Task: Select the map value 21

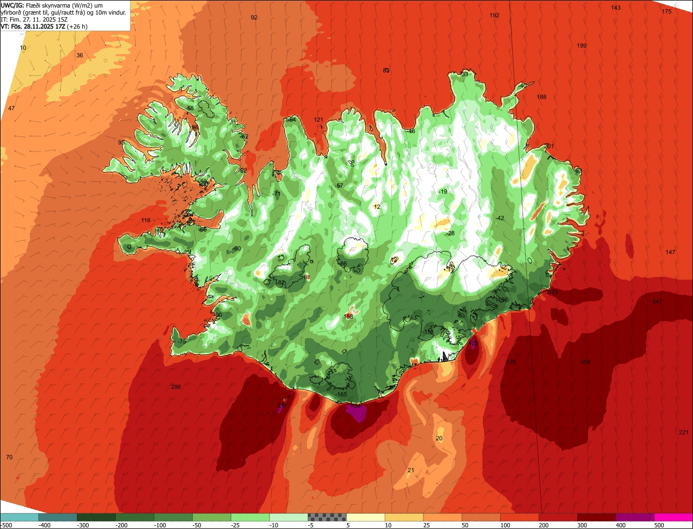Action: tap(410, 470)
